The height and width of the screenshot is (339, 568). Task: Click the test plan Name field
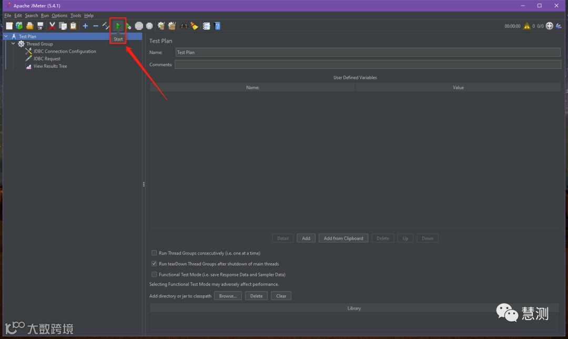tap(368, 53)
